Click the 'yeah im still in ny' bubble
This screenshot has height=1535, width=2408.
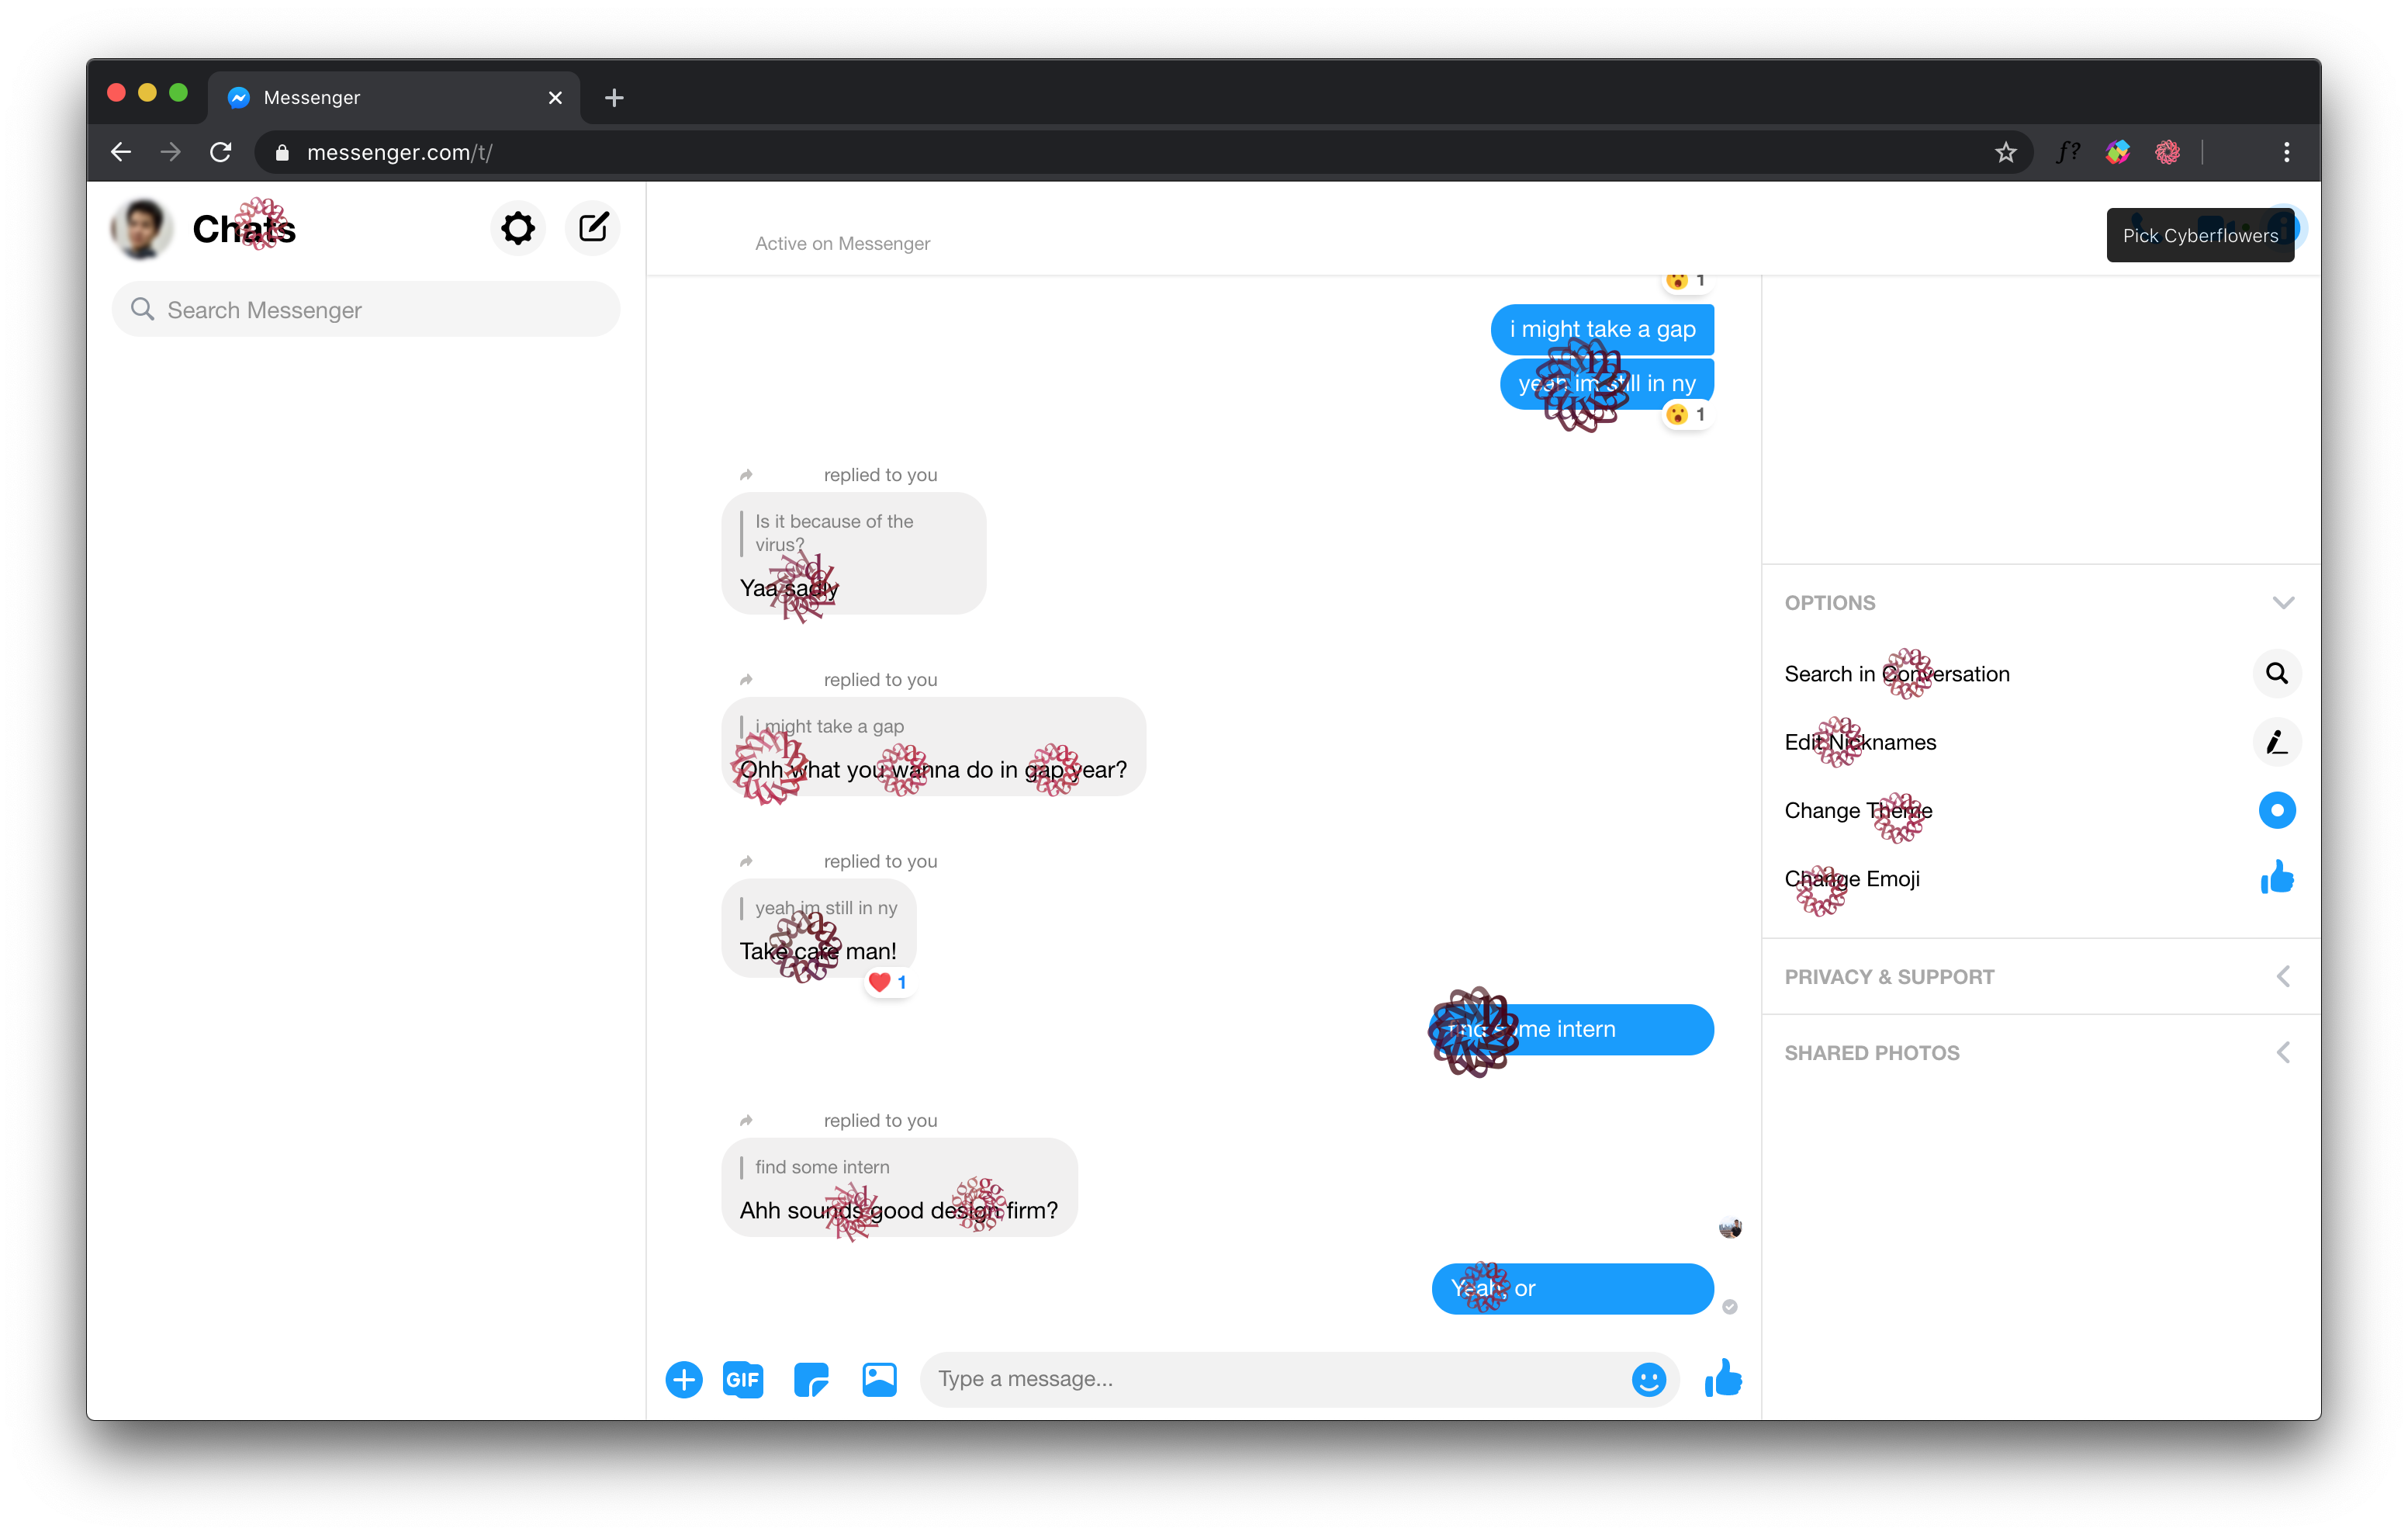point(1607,383)
